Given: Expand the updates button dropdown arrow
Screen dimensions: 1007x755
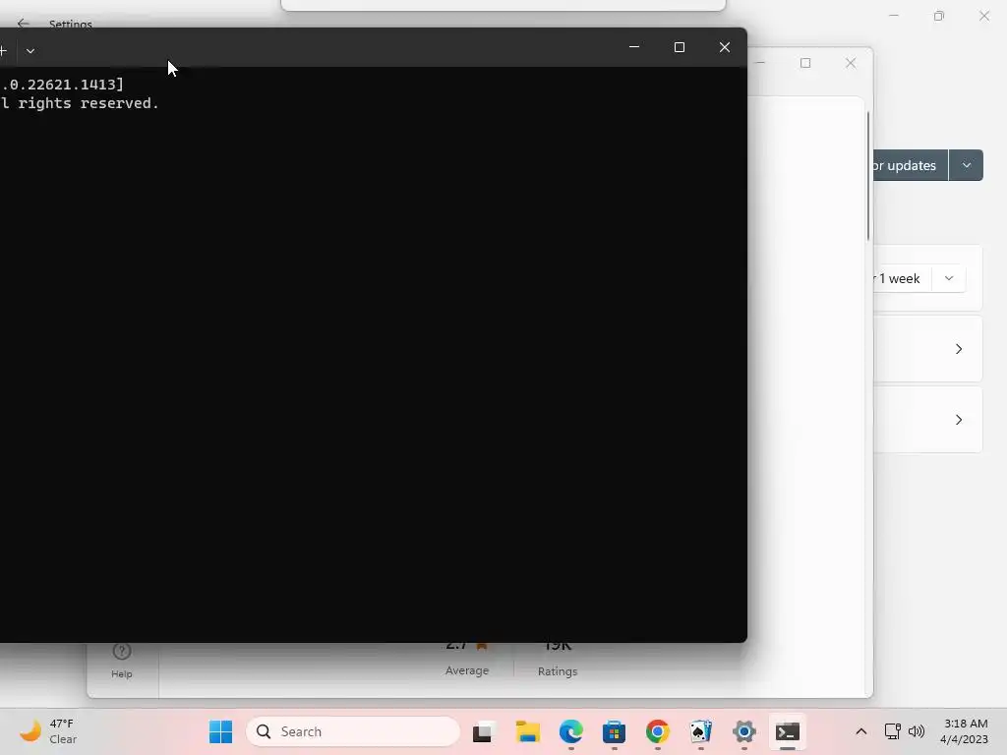Looking at the screenshot, I should coord(966,165).
